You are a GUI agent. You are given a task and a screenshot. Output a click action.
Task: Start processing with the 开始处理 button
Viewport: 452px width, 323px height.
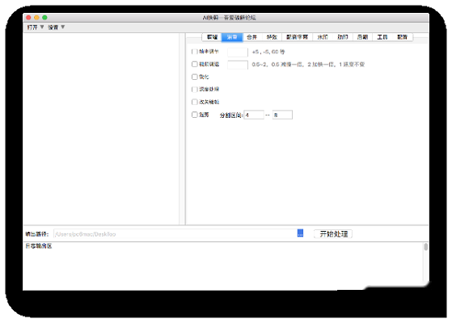pyautogui.click(x=333, y=233)
